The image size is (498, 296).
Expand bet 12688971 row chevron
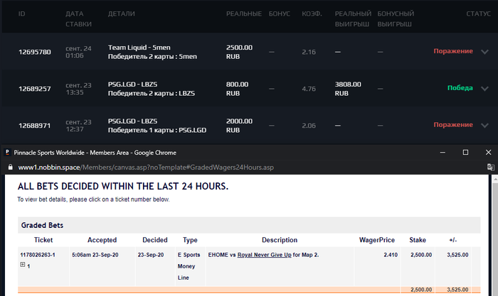(484, 125)
